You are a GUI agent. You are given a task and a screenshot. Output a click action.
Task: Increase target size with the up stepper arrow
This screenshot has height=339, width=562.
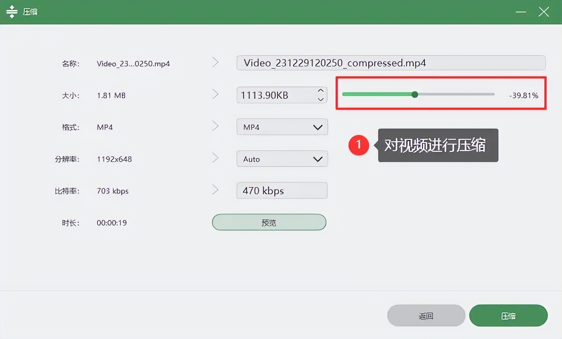click(x=320, y=90)
